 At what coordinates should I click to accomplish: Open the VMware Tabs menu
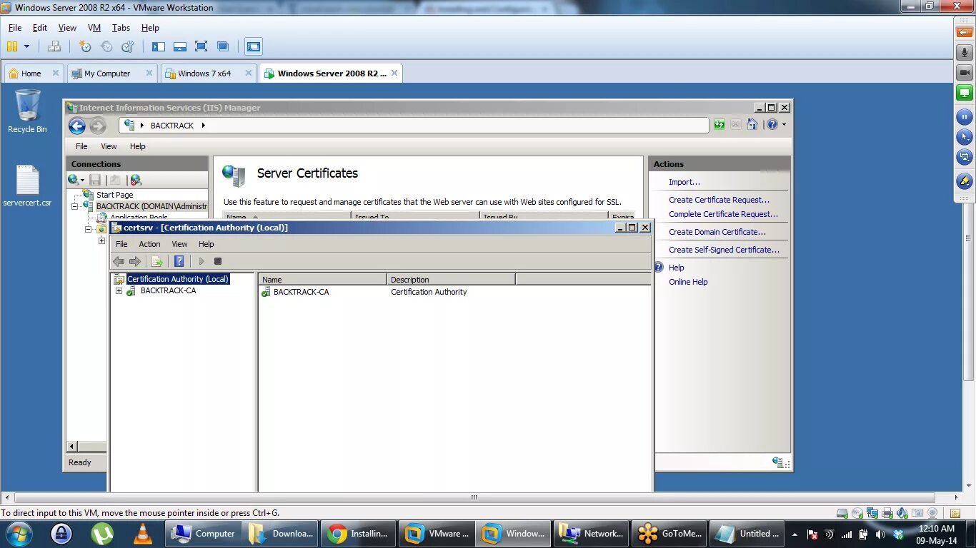[x=121, y=28]
